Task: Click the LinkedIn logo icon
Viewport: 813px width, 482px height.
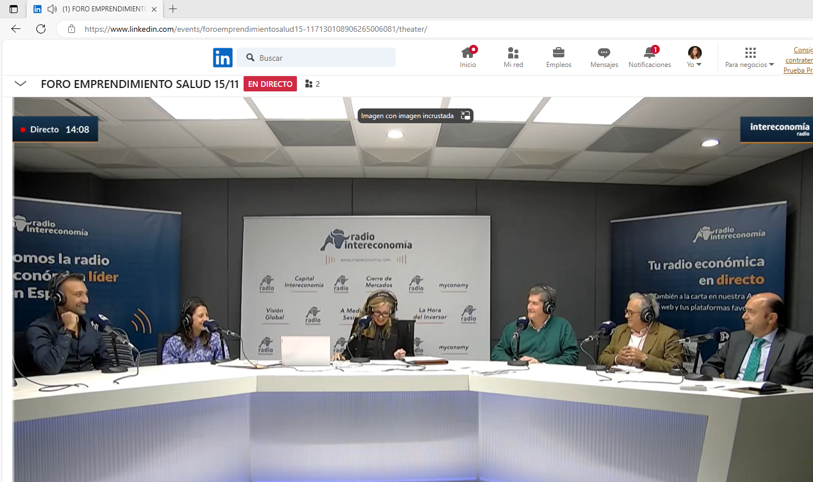Action: 223,57
